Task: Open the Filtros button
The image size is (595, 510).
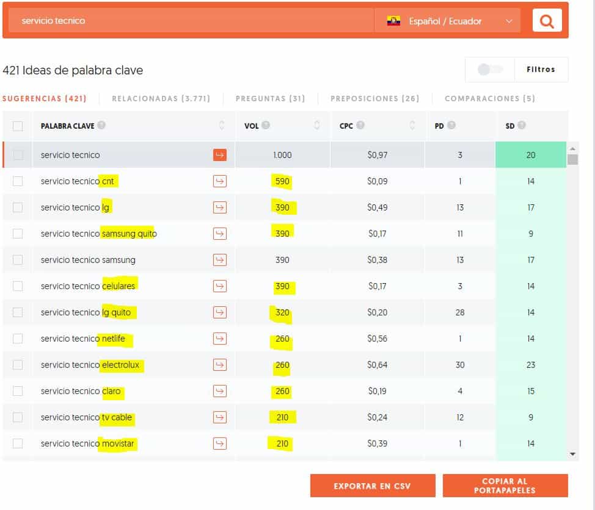Action: pyautogui.click(x=541, y=70)
